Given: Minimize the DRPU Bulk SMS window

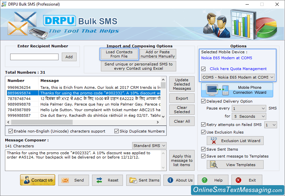Looking at the screenshot, I should [x=247, y=4].
